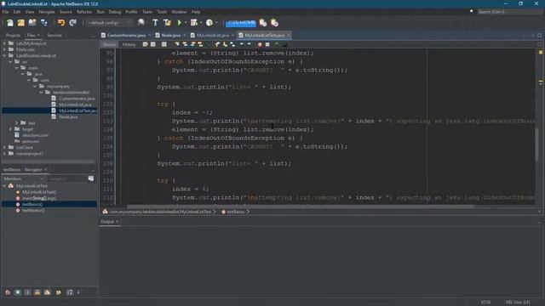Image resolution: width=545 pixels, height=306 pixels.
Task: Switch to the Node.java editor tab
Action: click(x=171, y=36)
